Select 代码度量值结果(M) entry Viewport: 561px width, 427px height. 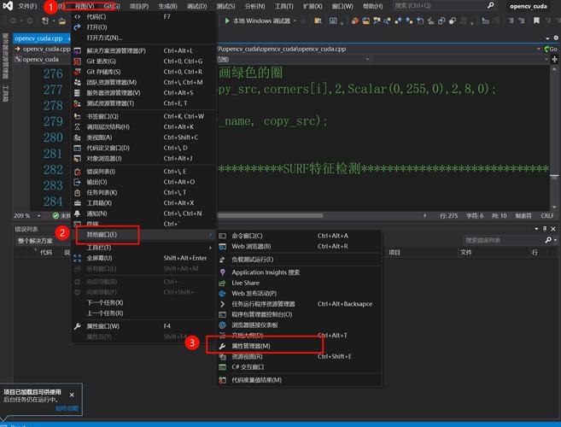pos(299,380)
